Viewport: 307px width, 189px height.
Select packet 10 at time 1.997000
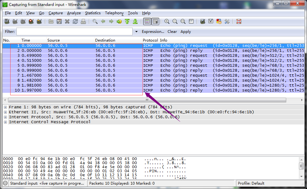[x=153, y=90]
